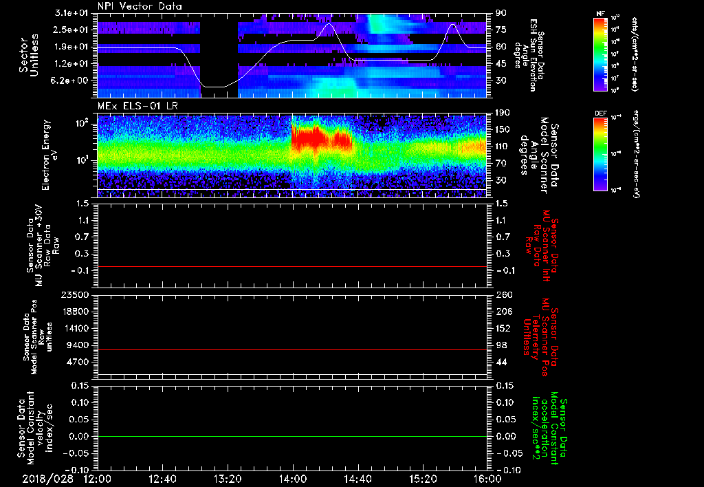This screenshot has height=487, width=704.
Task: Click the 12:00 time tick label
Action: click(98, 479)
